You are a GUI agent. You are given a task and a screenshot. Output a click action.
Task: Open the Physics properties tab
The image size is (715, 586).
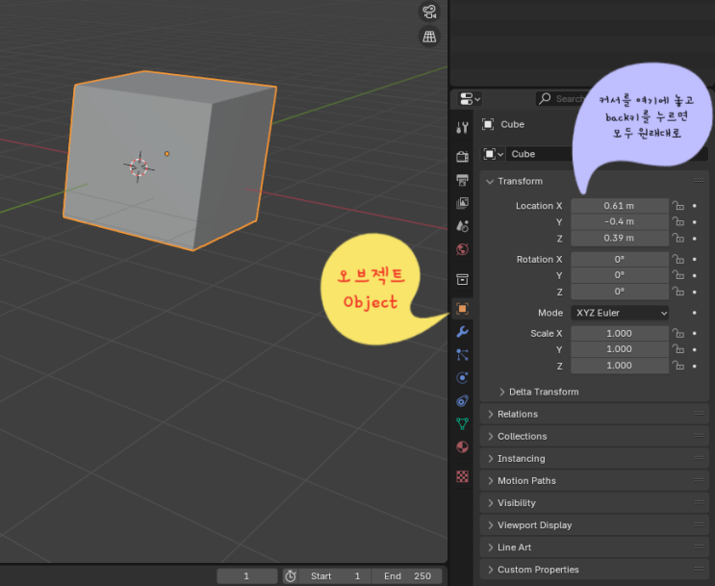pos(463,378)
